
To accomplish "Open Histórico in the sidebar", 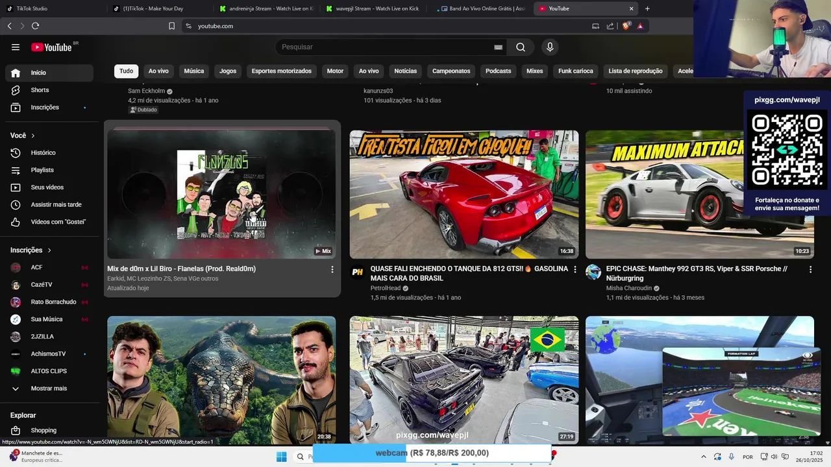I will coord(49,152).
